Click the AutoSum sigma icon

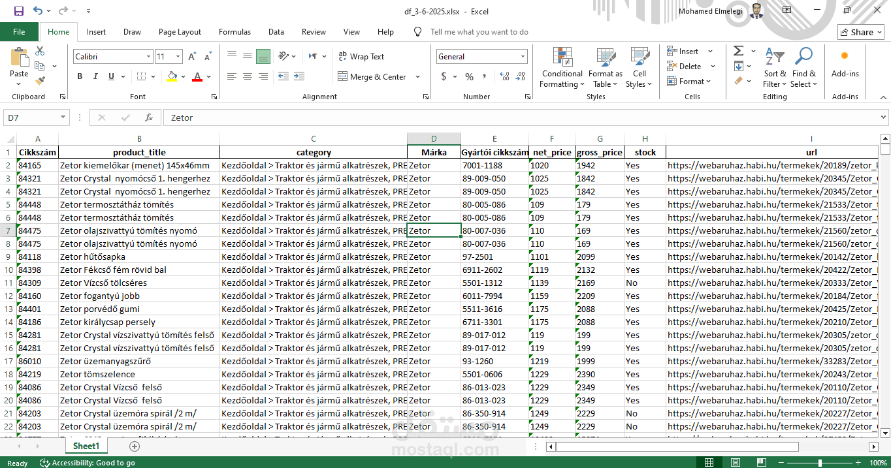coord(738,51)
